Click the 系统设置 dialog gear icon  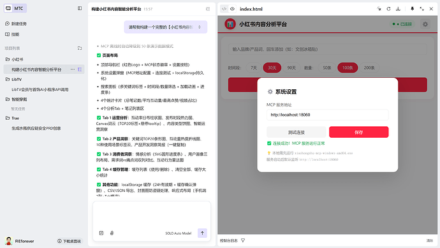[x=270, y=91]
